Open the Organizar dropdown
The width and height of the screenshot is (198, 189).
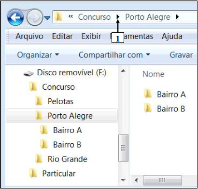pyautogui.click(x=38, y=55)
